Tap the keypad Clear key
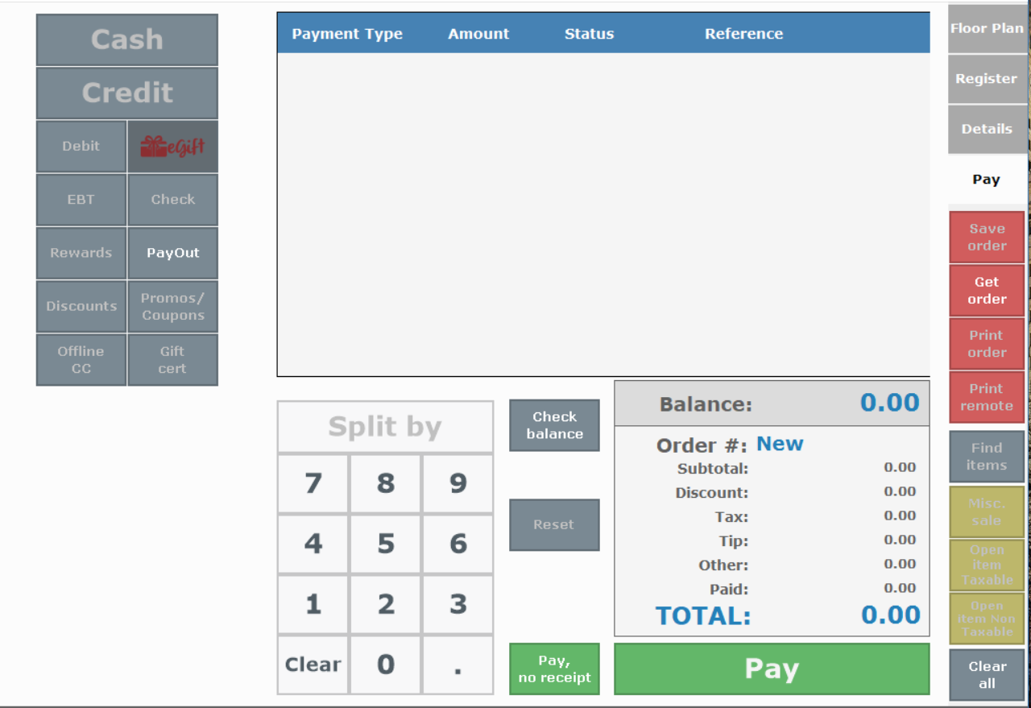Viewport: 1031px width, 708px height. tap(313, 665)
